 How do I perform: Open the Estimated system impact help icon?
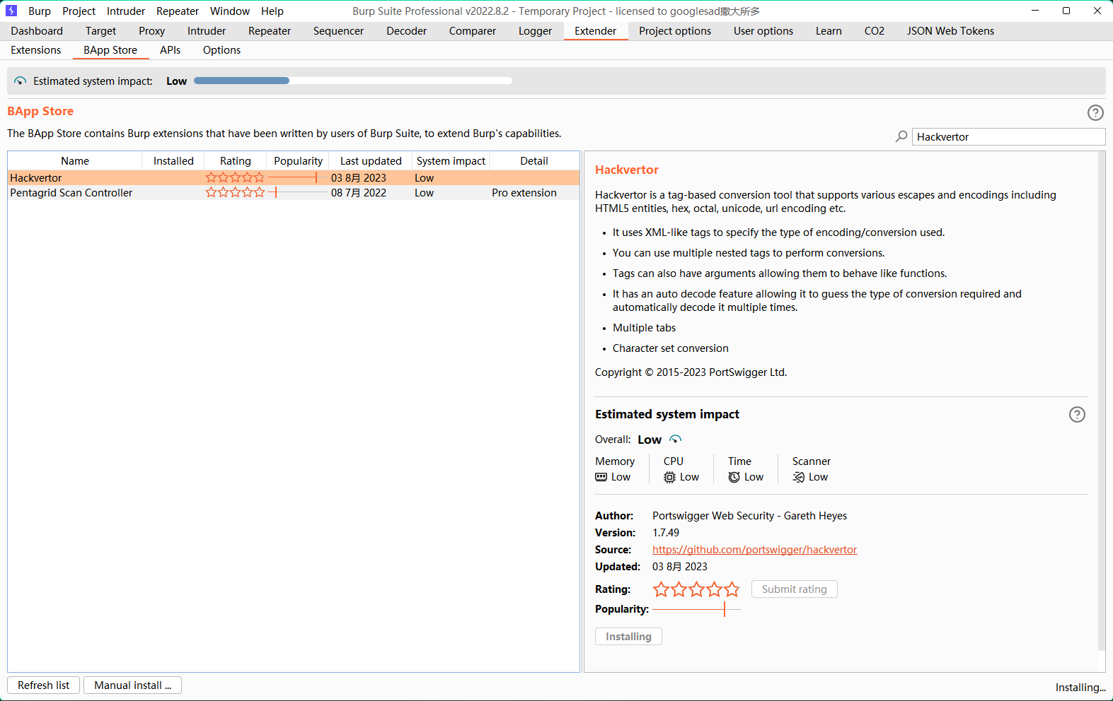[x=1077, y=414]
